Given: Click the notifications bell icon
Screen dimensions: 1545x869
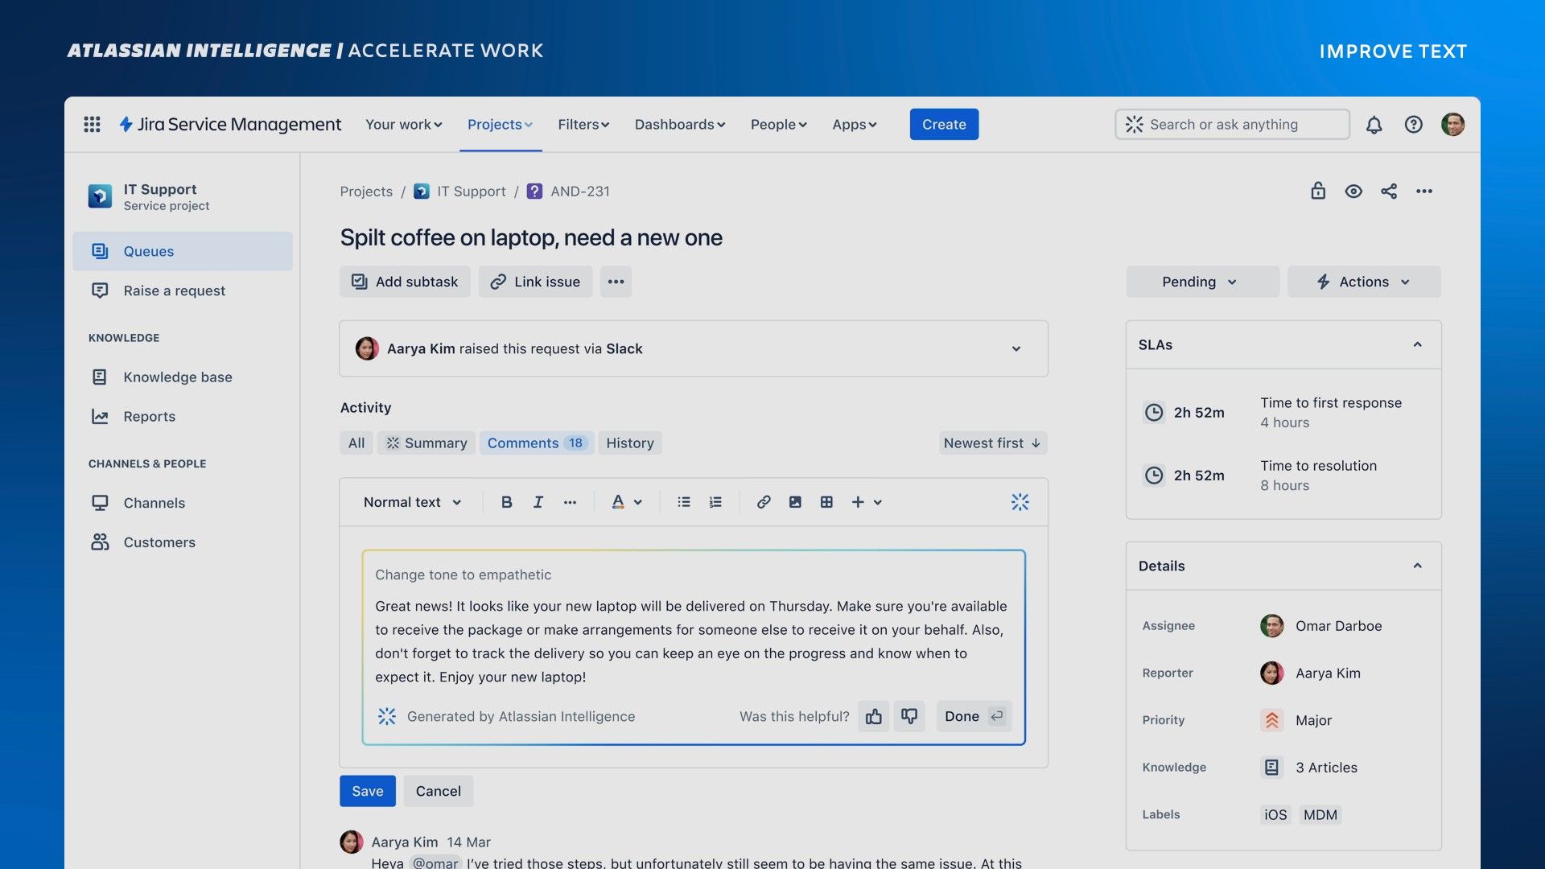Looking at the screenshot, I should [x=1374, y=125].
